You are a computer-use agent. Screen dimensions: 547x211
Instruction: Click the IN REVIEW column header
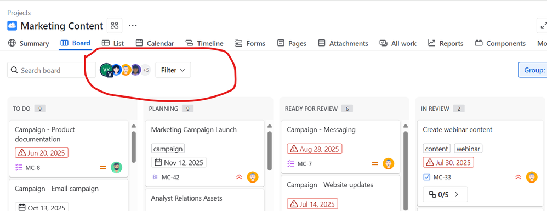click(435, 109)
